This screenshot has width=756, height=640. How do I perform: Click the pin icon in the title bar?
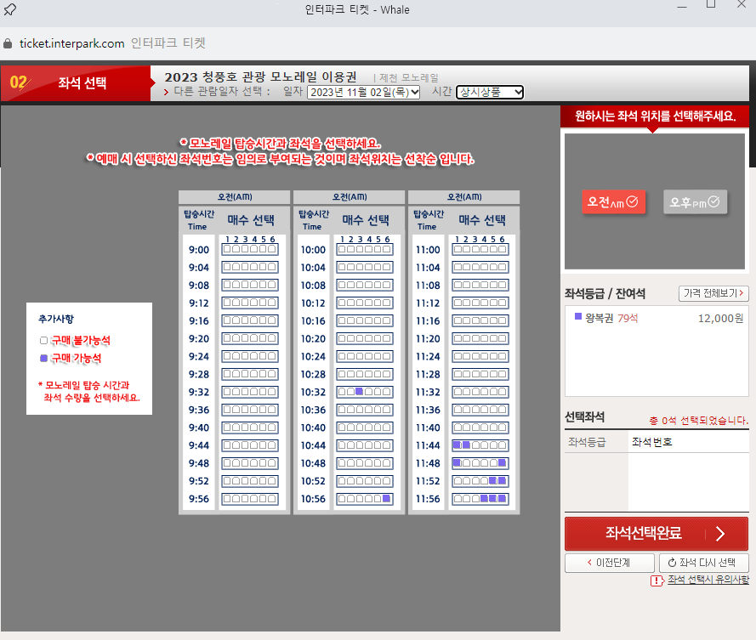pos(9,9)
